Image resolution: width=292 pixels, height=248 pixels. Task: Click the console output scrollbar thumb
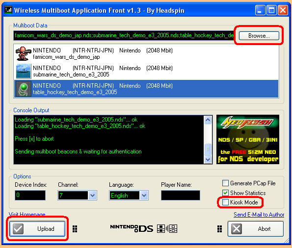point(208,149)
